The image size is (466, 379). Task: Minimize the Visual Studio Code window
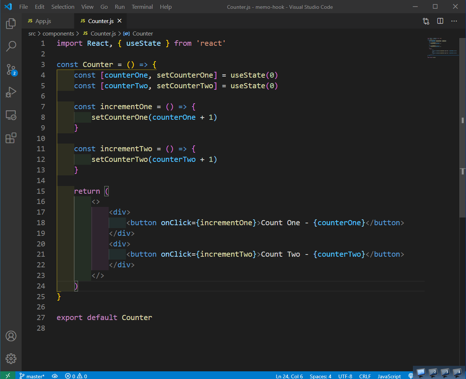tap(415, 7)
